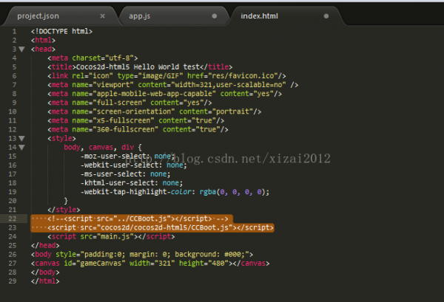The image size is (444, 302).
Task: Click the viewport meta content value
Action: (x=228, y=85)
